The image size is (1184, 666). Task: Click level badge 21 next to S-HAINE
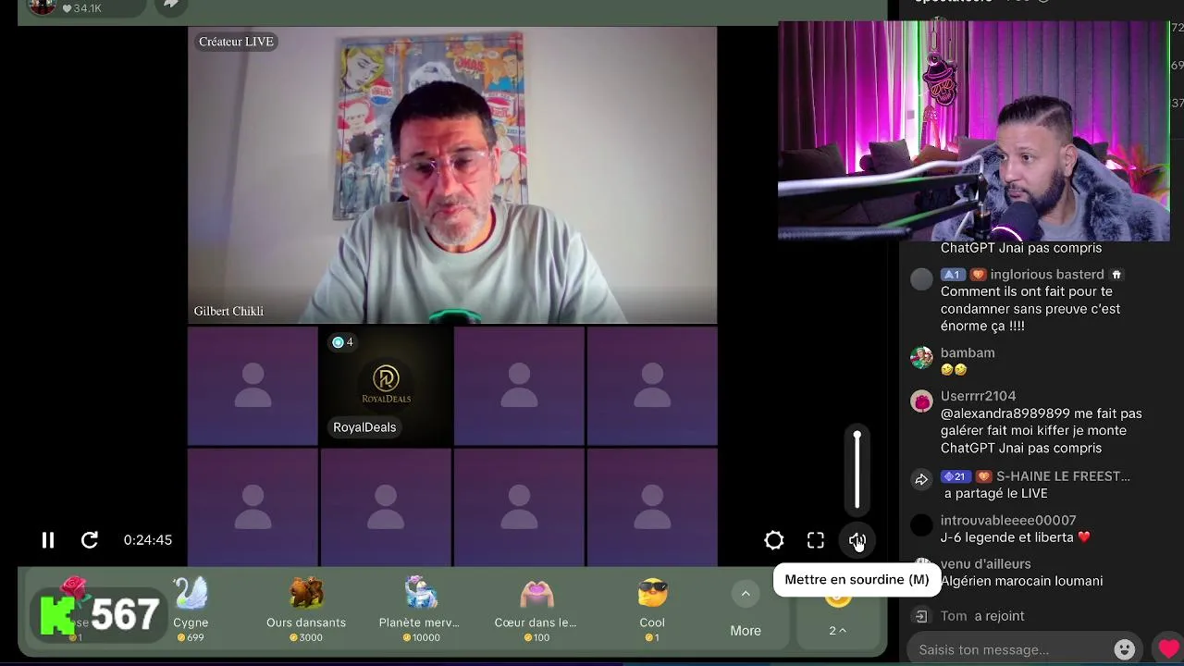(x=954, y=476)
